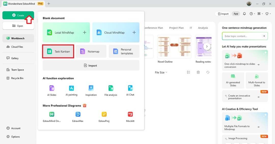Image resolution: width=275 pixels, height=144 pixels.
Task: Switch to Project Plan template tab
Action: point(176,28)
